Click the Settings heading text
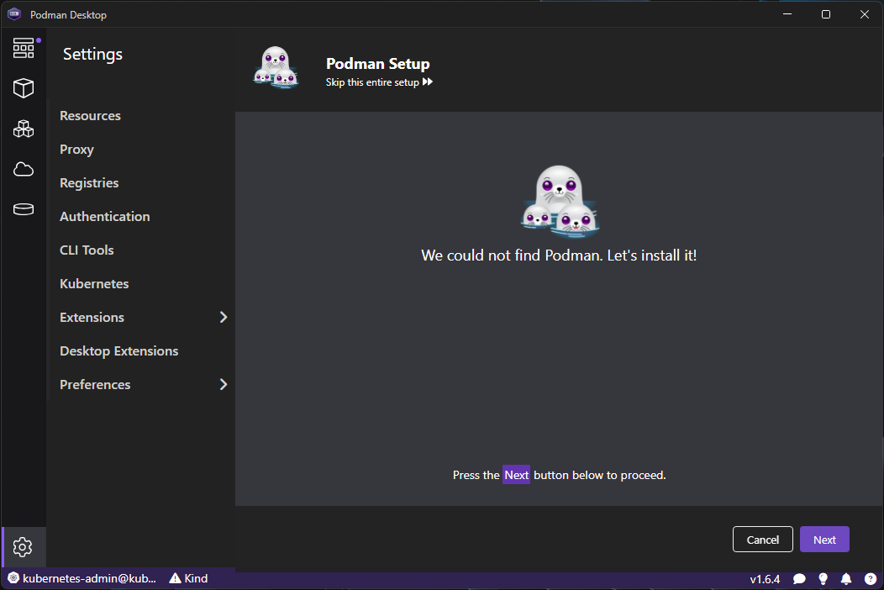Image resolution: width=884 pixels, height=590 pixels. click(93, 54)
